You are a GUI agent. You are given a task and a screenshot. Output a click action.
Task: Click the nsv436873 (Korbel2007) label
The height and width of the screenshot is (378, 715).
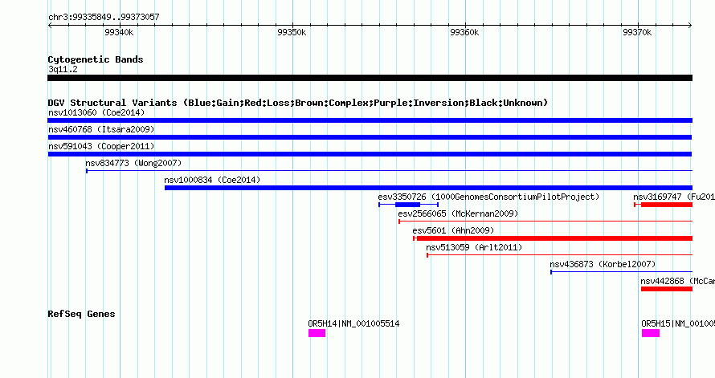pyautogui.click(x=603, y=264)
